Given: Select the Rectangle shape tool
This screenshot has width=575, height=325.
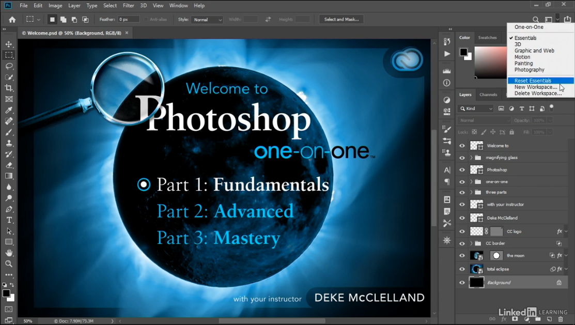Looking at the screenshot, I should [x=9, y=242].
